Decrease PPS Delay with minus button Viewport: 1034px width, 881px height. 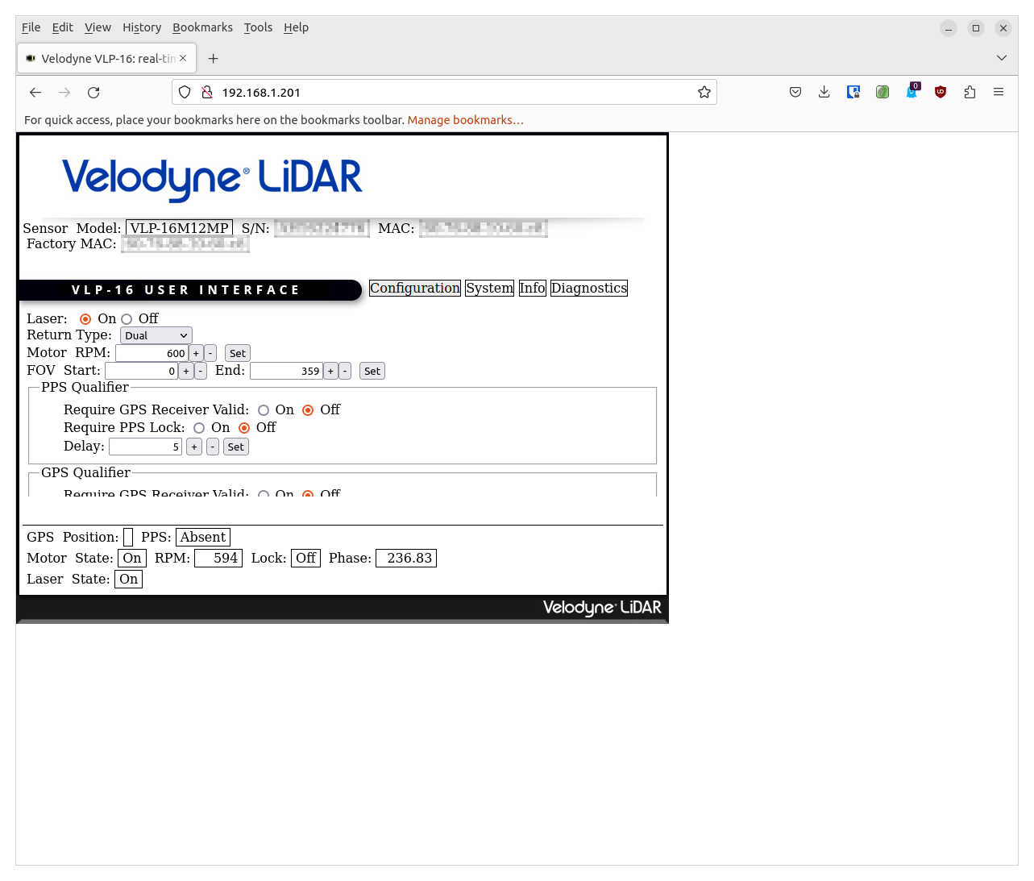[x=213, y=447]
